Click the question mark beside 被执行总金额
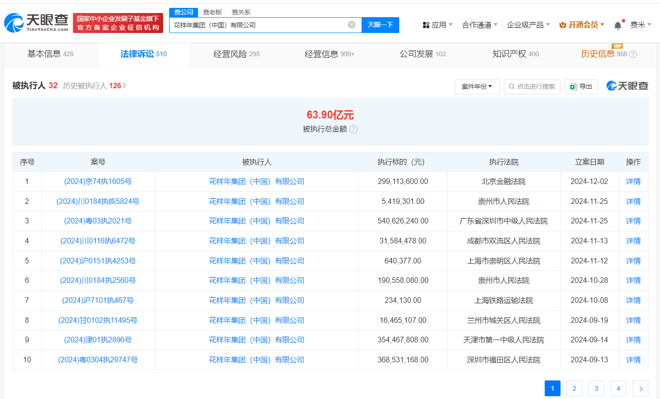This screenshot has width=660, height=399. point(354,130)
